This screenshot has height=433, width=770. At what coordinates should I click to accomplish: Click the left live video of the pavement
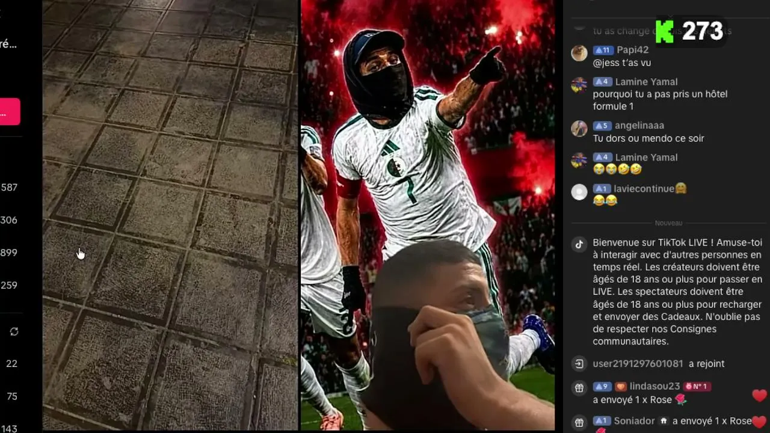pos(170,215)
